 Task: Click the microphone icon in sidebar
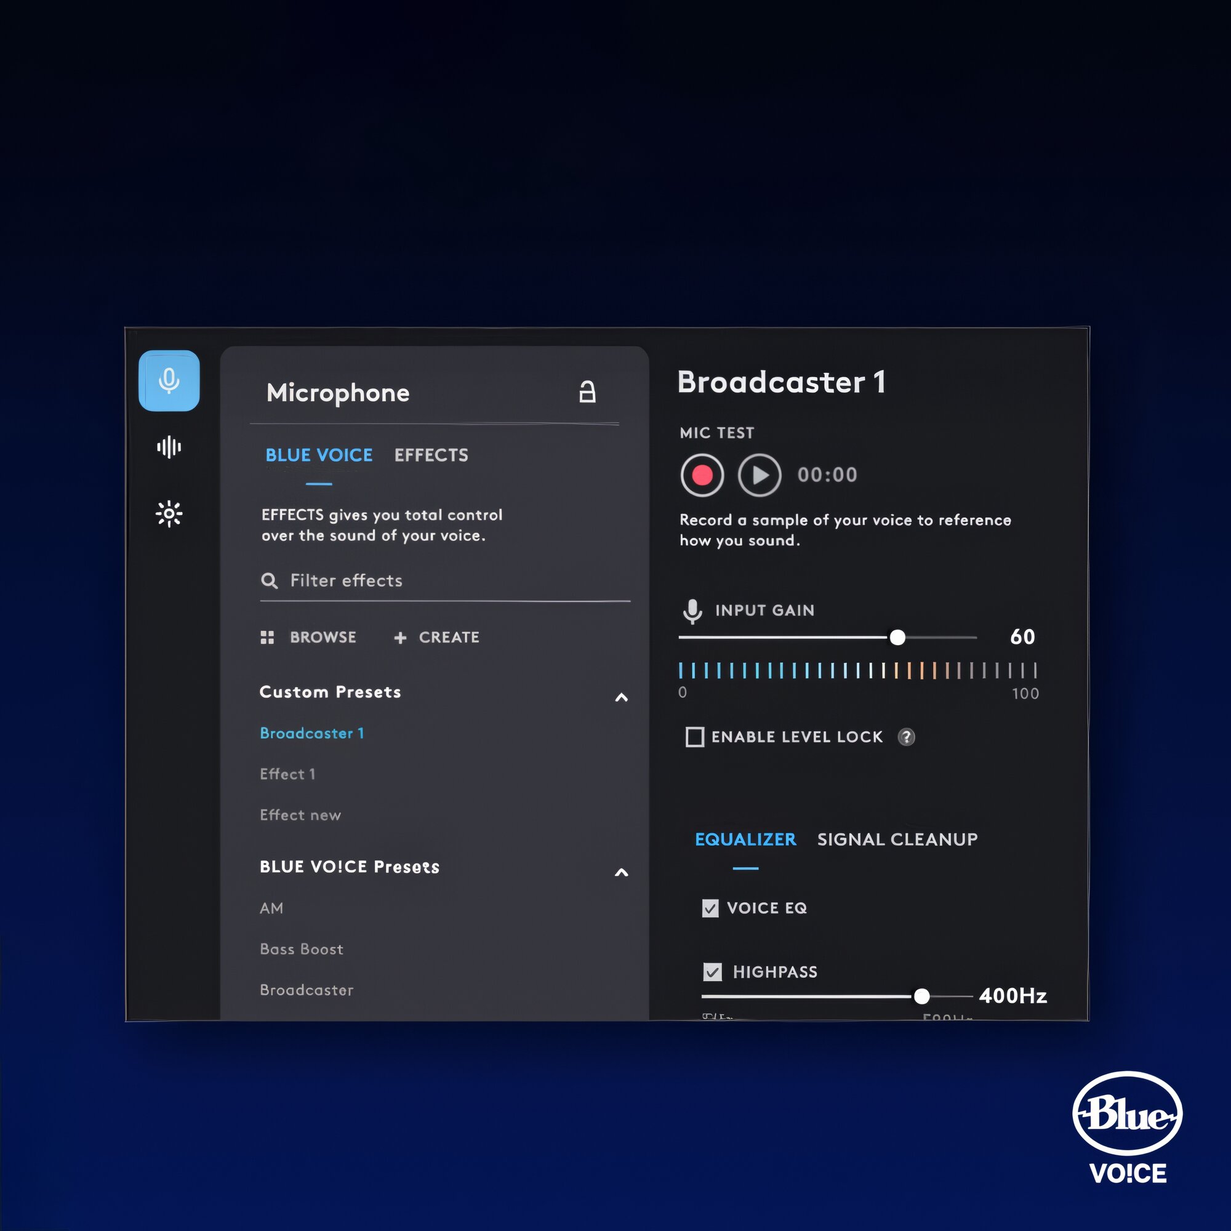(169, 380)
